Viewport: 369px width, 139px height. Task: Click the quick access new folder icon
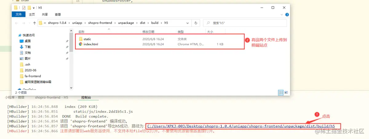(29, 8)
